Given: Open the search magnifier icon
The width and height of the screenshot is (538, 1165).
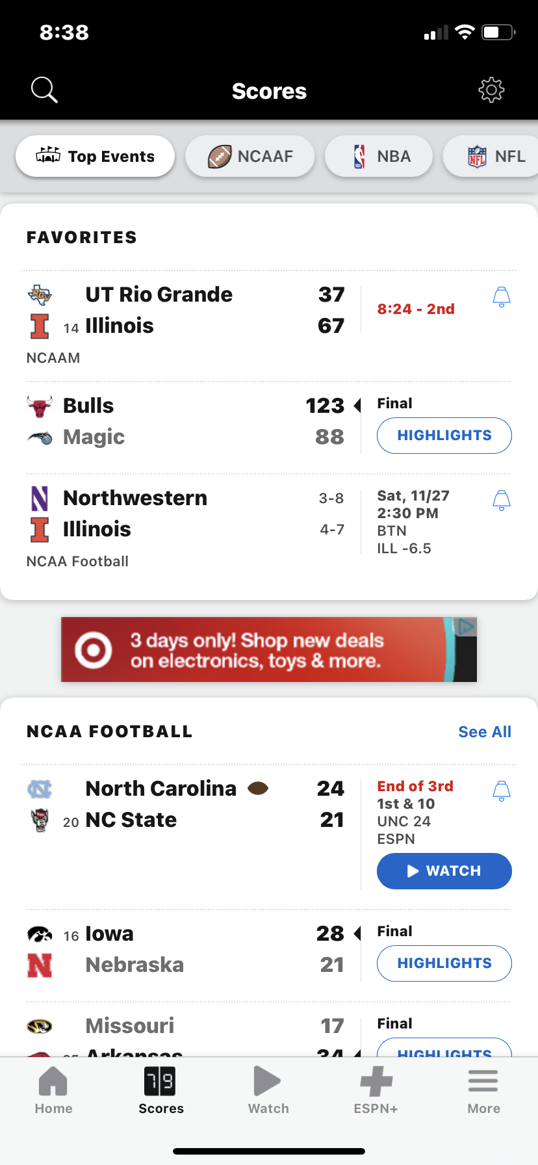Looking at the screenshot, I should (x=44, y=90).
